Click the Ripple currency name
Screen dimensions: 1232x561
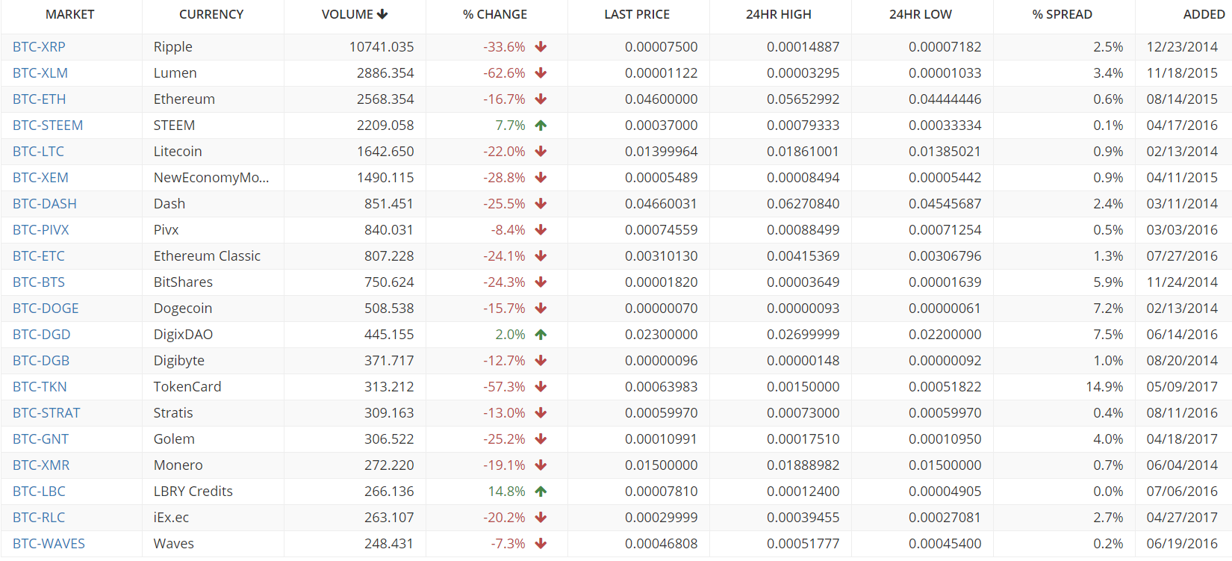[173, 47]
